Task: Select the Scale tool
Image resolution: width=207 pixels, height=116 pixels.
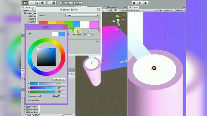Action: (42, 3)
